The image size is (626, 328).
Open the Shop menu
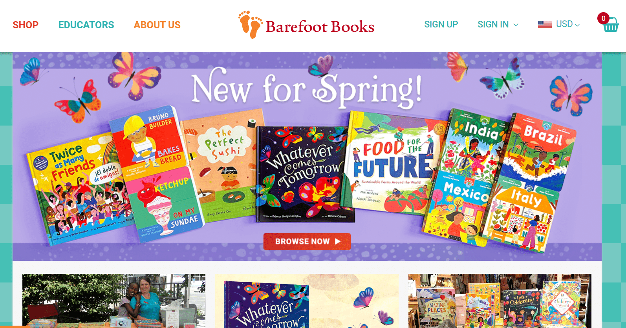pyautogui.click(x=26, y=25)
